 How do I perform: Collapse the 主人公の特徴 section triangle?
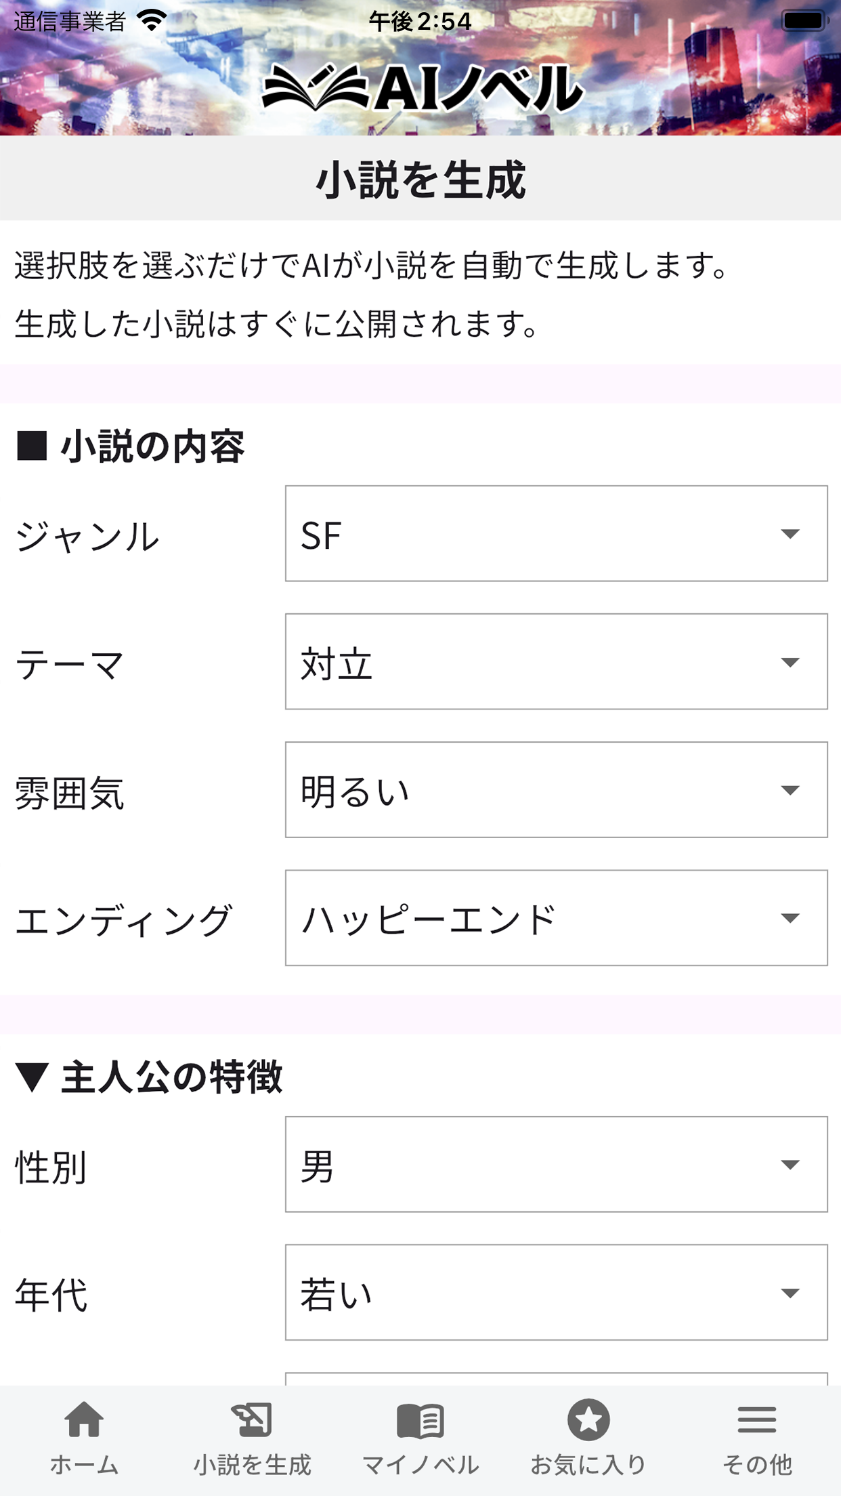coord(32,1077)
